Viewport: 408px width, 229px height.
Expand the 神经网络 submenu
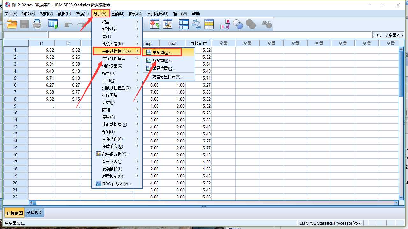click(117, 95)
